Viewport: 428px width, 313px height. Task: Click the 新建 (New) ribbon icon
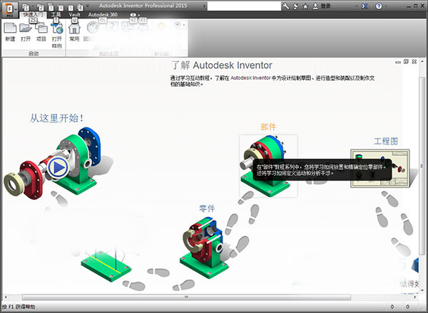tap(11, 28)
